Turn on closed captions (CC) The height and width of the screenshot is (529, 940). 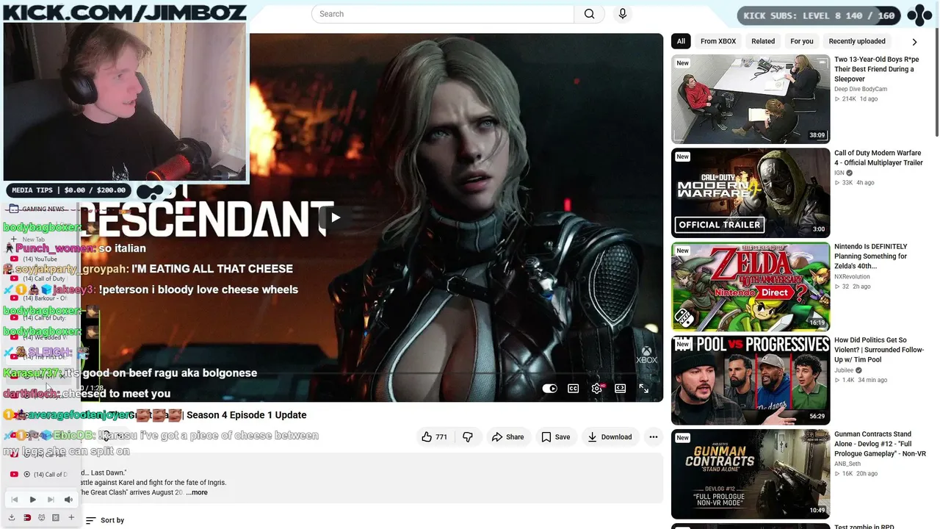pyautogui.click(x=573, y=389)
